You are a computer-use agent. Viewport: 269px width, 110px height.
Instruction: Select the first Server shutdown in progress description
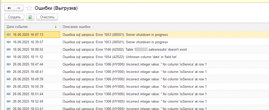(115, 35)
